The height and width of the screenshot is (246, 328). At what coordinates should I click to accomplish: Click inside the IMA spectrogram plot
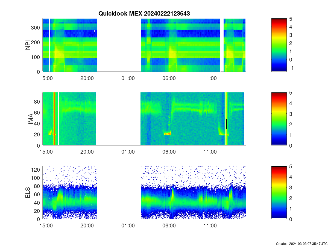tap(144, 119)
